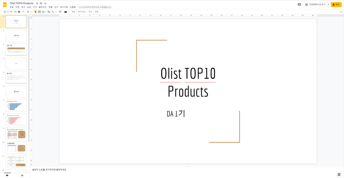Open the zoom level dropdown arrow

pos(31,12)
